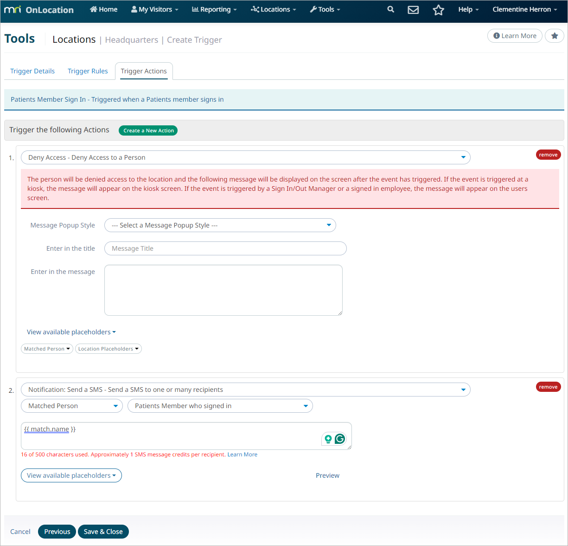Click the Grammarly icon in SMS textbox
Screen dimensions: 568x546
click(340, 438)
